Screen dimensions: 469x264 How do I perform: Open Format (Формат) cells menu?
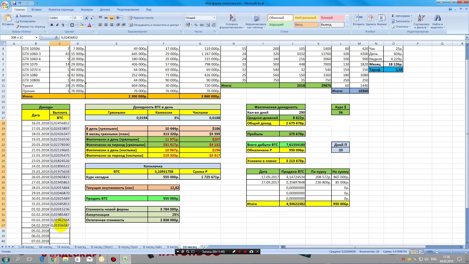coord(382,22)
